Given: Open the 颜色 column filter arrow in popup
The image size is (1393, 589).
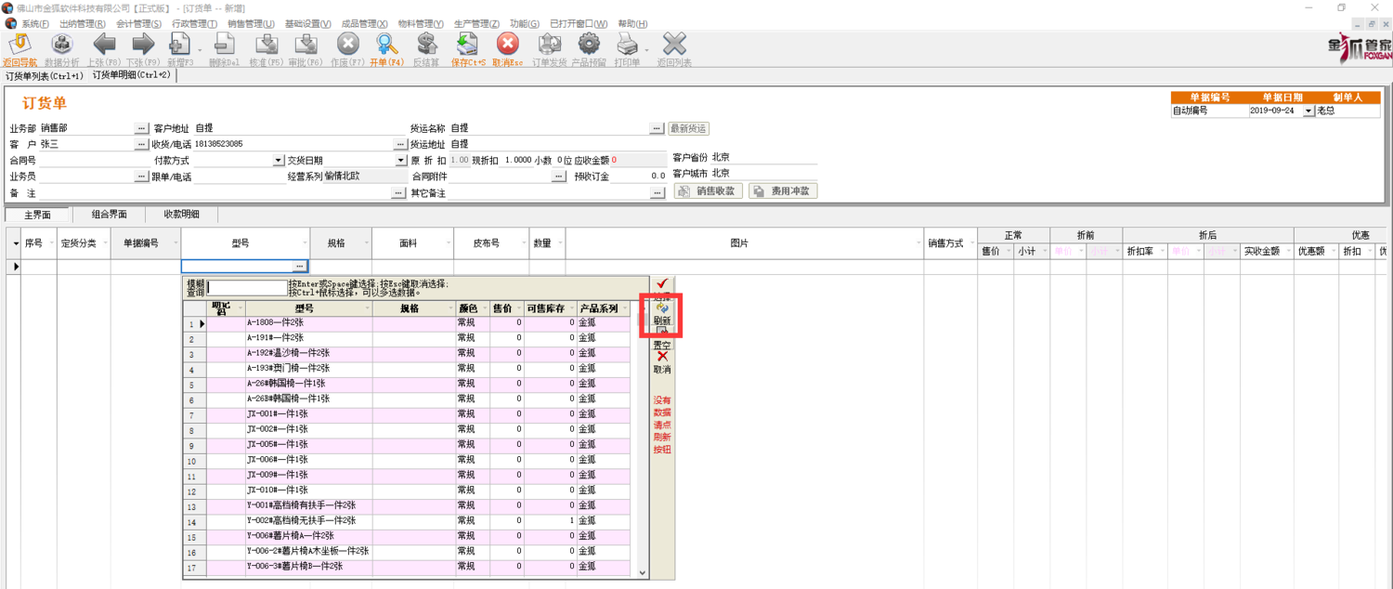Looking at the screenshot, I should click(x=484, y=308).
